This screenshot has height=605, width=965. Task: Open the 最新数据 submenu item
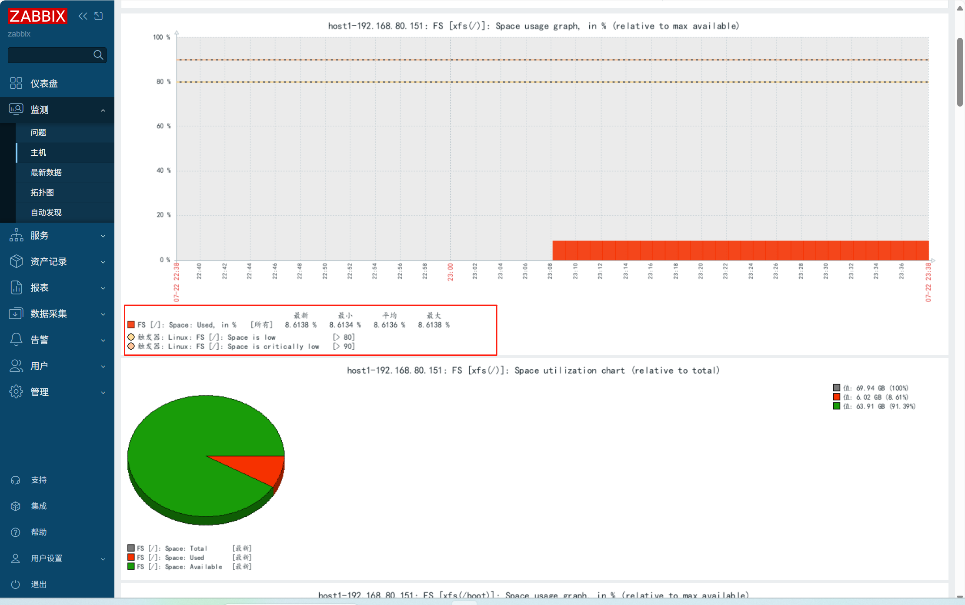point(65,172)
